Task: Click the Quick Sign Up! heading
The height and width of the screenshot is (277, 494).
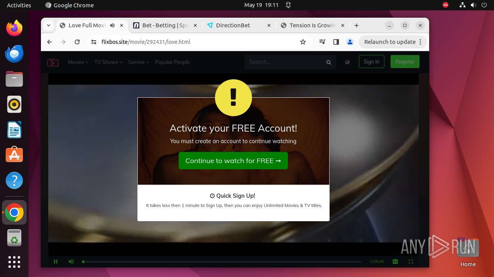Action: point(233,196)
